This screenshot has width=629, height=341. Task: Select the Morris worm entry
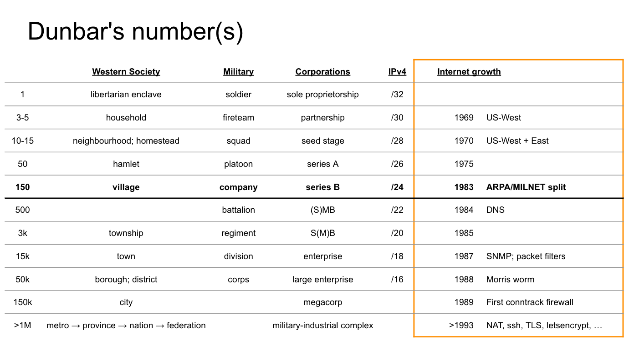click(511, 280)
